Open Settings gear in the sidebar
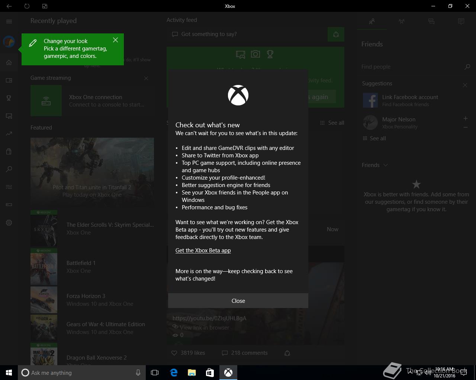This screenshot has height=380, width=476. 9,223
